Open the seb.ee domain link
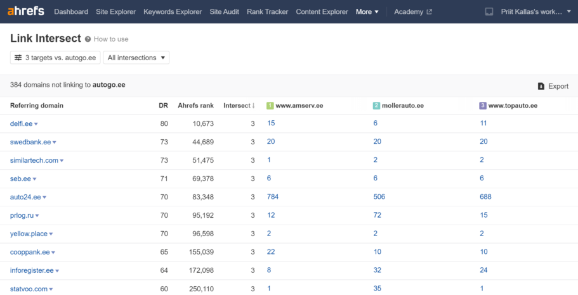The width and height of the screenshot is (578, 295). coord(20,179)
